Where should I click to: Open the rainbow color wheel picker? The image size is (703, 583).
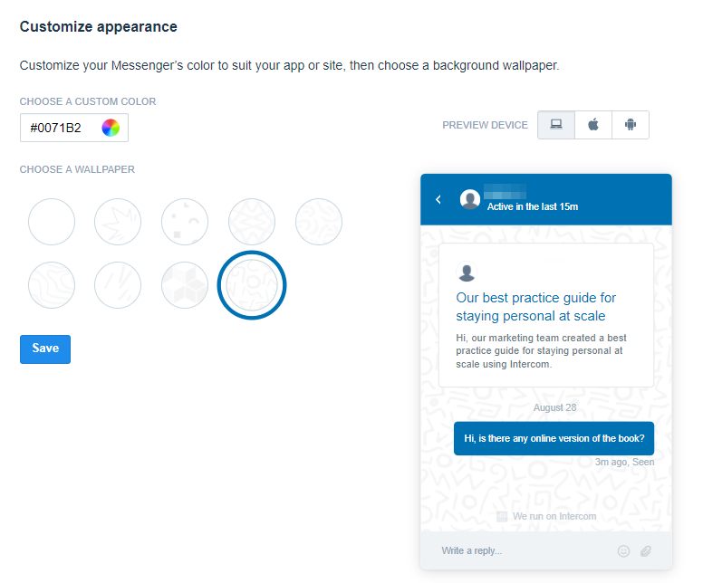(x=111, y=128)
